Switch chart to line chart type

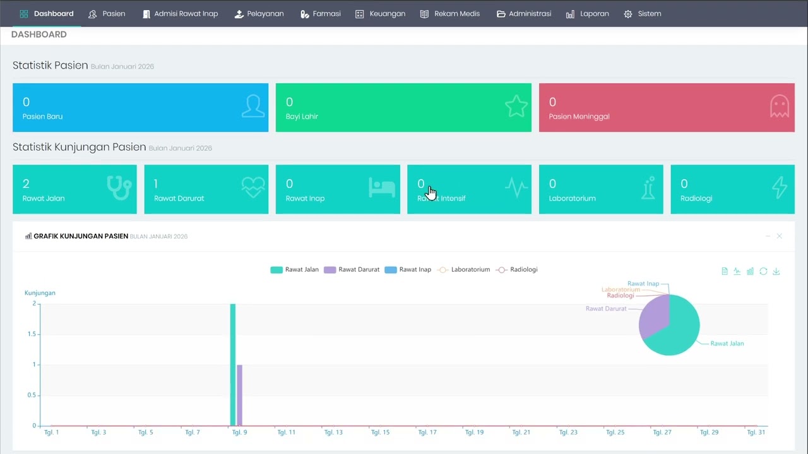pyautogui.click(x=737, y=272)
